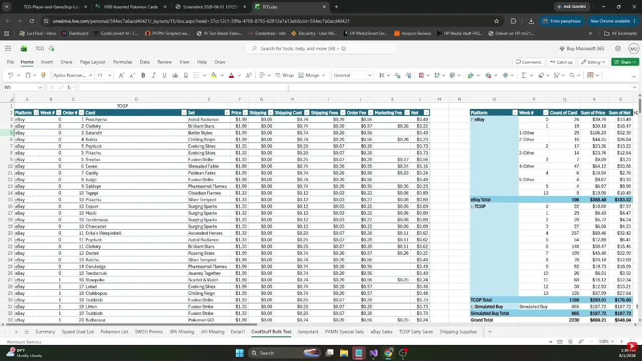Click the Format cells icon
Viewport: 642px width, 361px height.
tap(505, 75)
